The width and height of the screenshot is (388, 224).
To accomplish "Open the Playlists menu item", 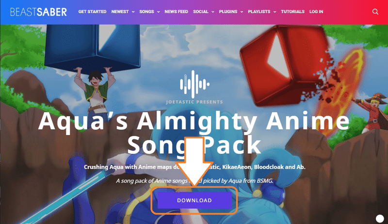I will 259,12.
